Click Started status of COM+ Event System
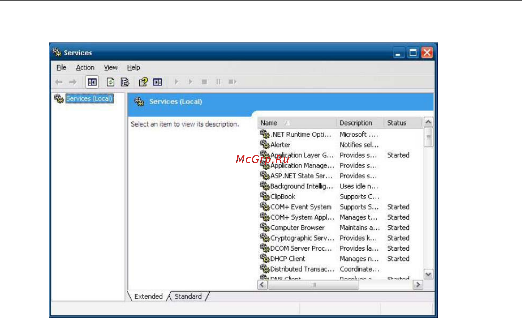 coord(398,207)
